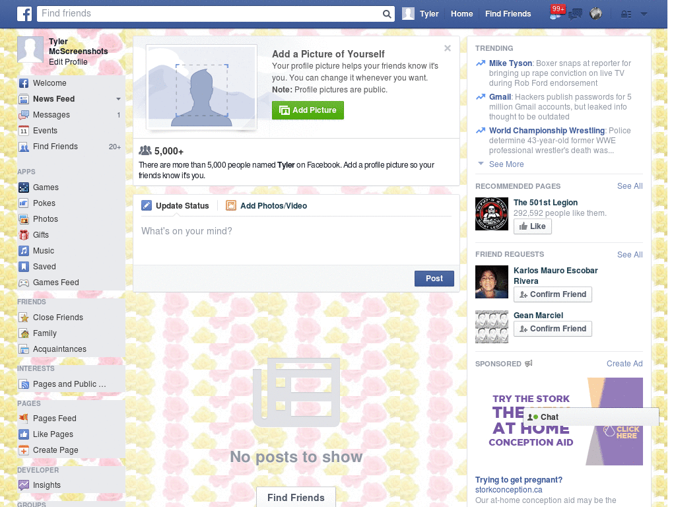Expand the News Feed sort options arrow
Viewport: 676px width, 507px height.
pos(118,99)
